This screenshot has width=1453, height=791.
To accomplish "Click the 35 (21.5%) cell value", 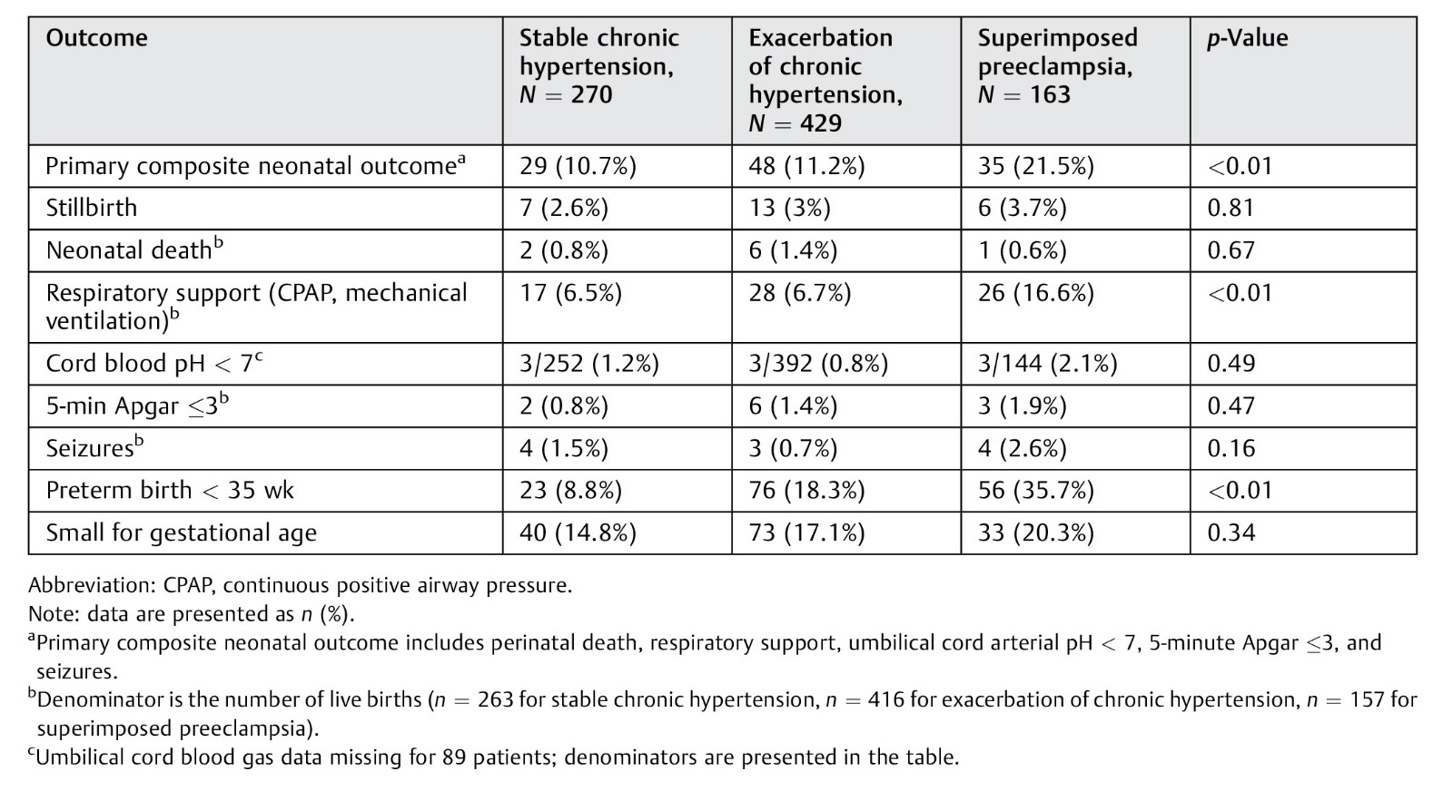I will pyautogui.click(x=1035, y=166).
